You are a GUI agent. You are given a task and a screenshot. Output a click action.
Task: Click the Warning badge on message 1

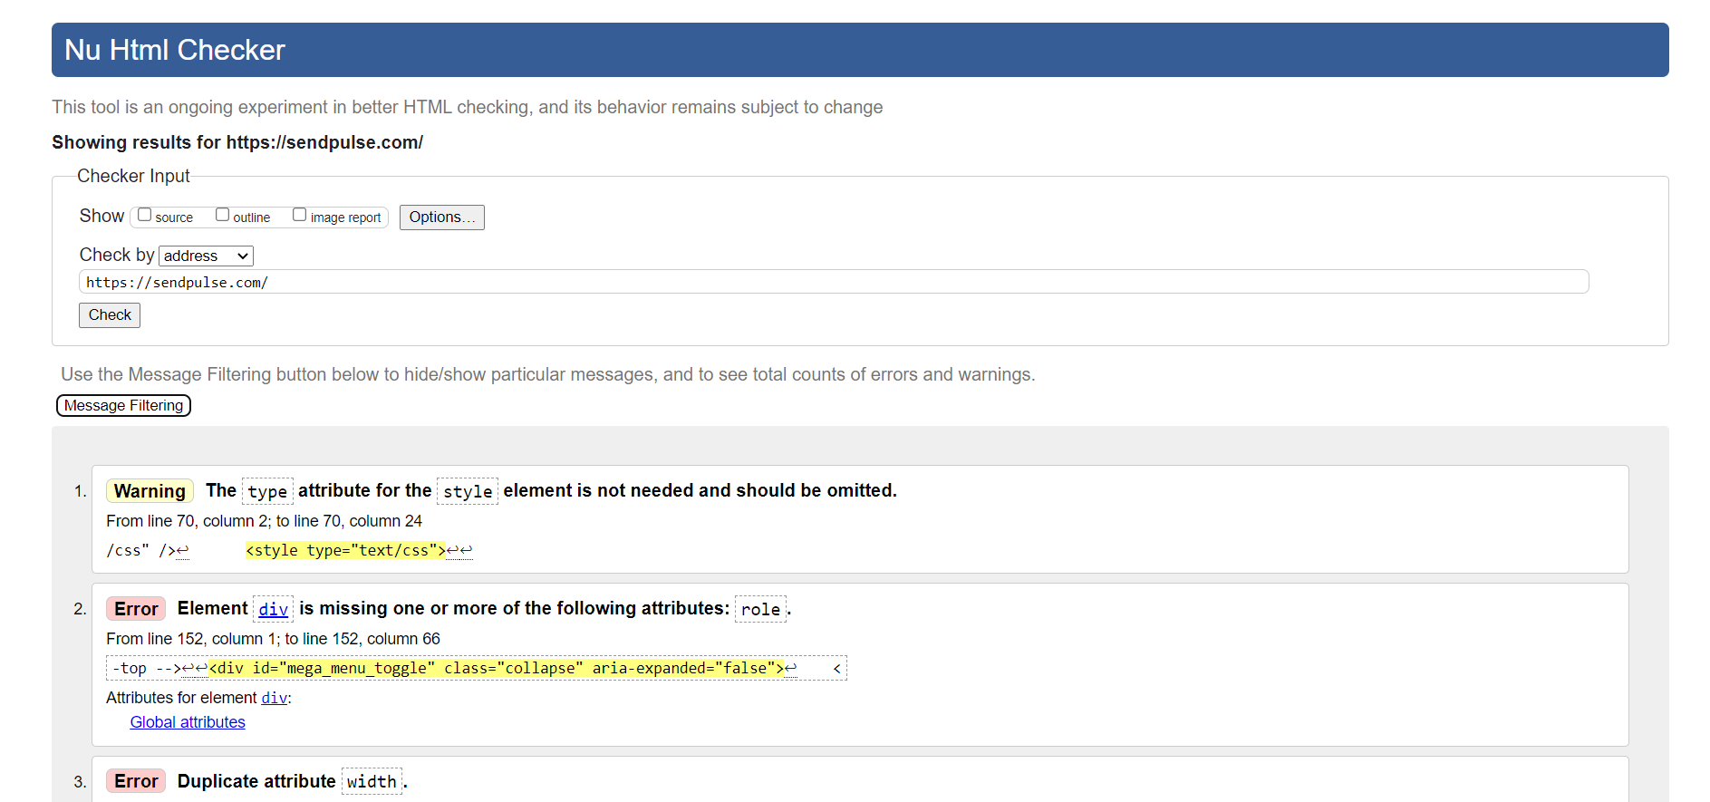150,491
